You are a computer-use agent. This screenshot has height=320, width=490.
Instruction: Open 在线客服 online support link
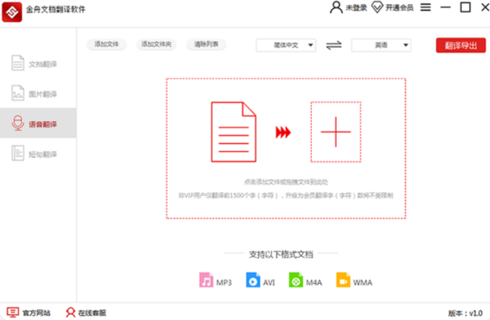tap(86, 313)
